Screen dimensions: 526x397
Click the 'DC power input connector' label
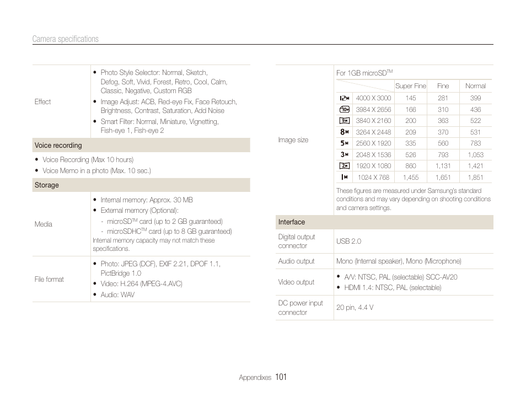pos(300,307)
